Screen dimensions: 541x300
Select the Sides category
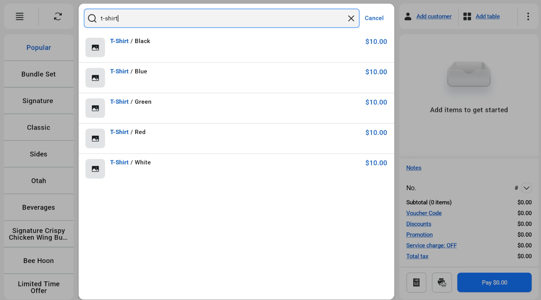tap(39, 154)
